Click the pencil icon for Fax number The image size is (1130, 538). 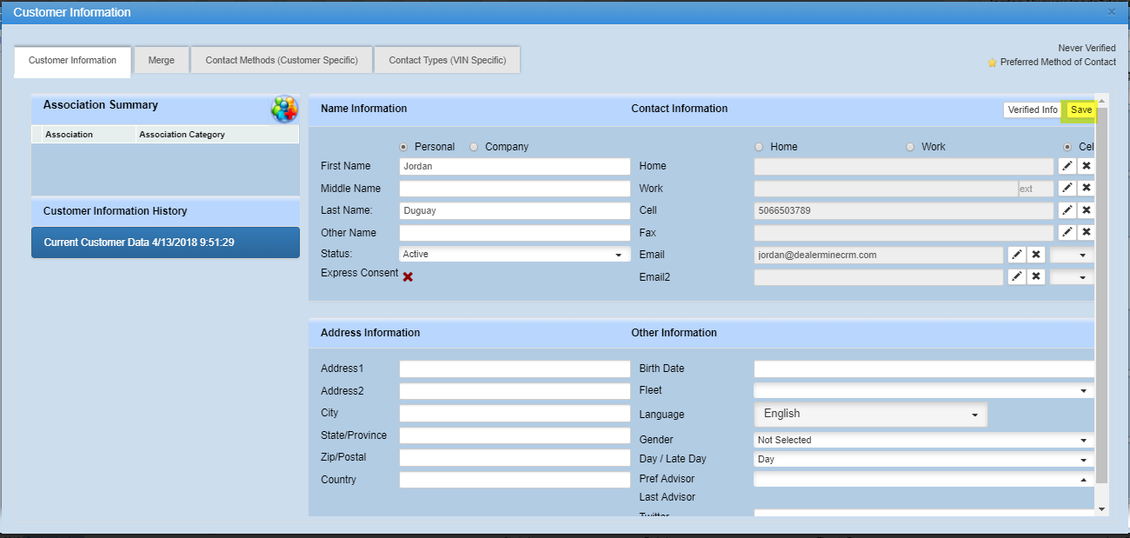tap(1067, 233)
